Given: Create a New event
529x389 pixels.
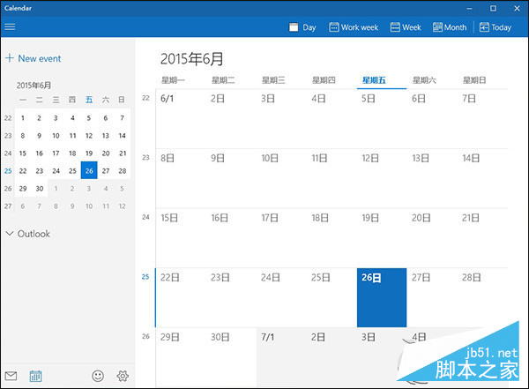Looking at the screenshot, I should 34,58.
